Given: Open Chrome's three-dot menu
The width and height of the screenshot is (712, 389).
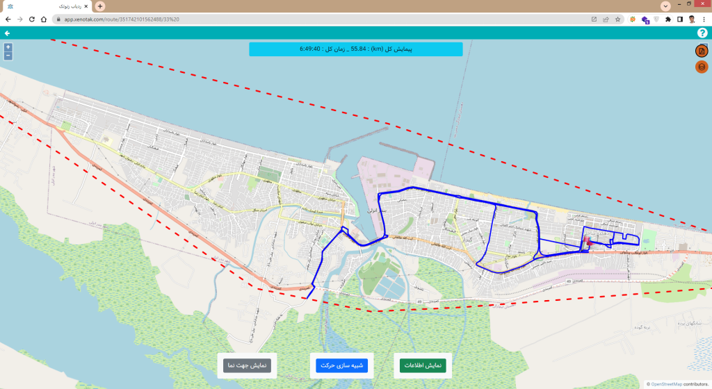Looking at the screenshot, I should pos(704,19).
